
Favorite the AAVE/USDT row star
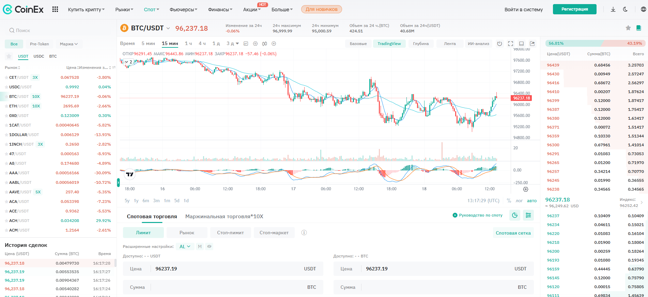point(6,192)
